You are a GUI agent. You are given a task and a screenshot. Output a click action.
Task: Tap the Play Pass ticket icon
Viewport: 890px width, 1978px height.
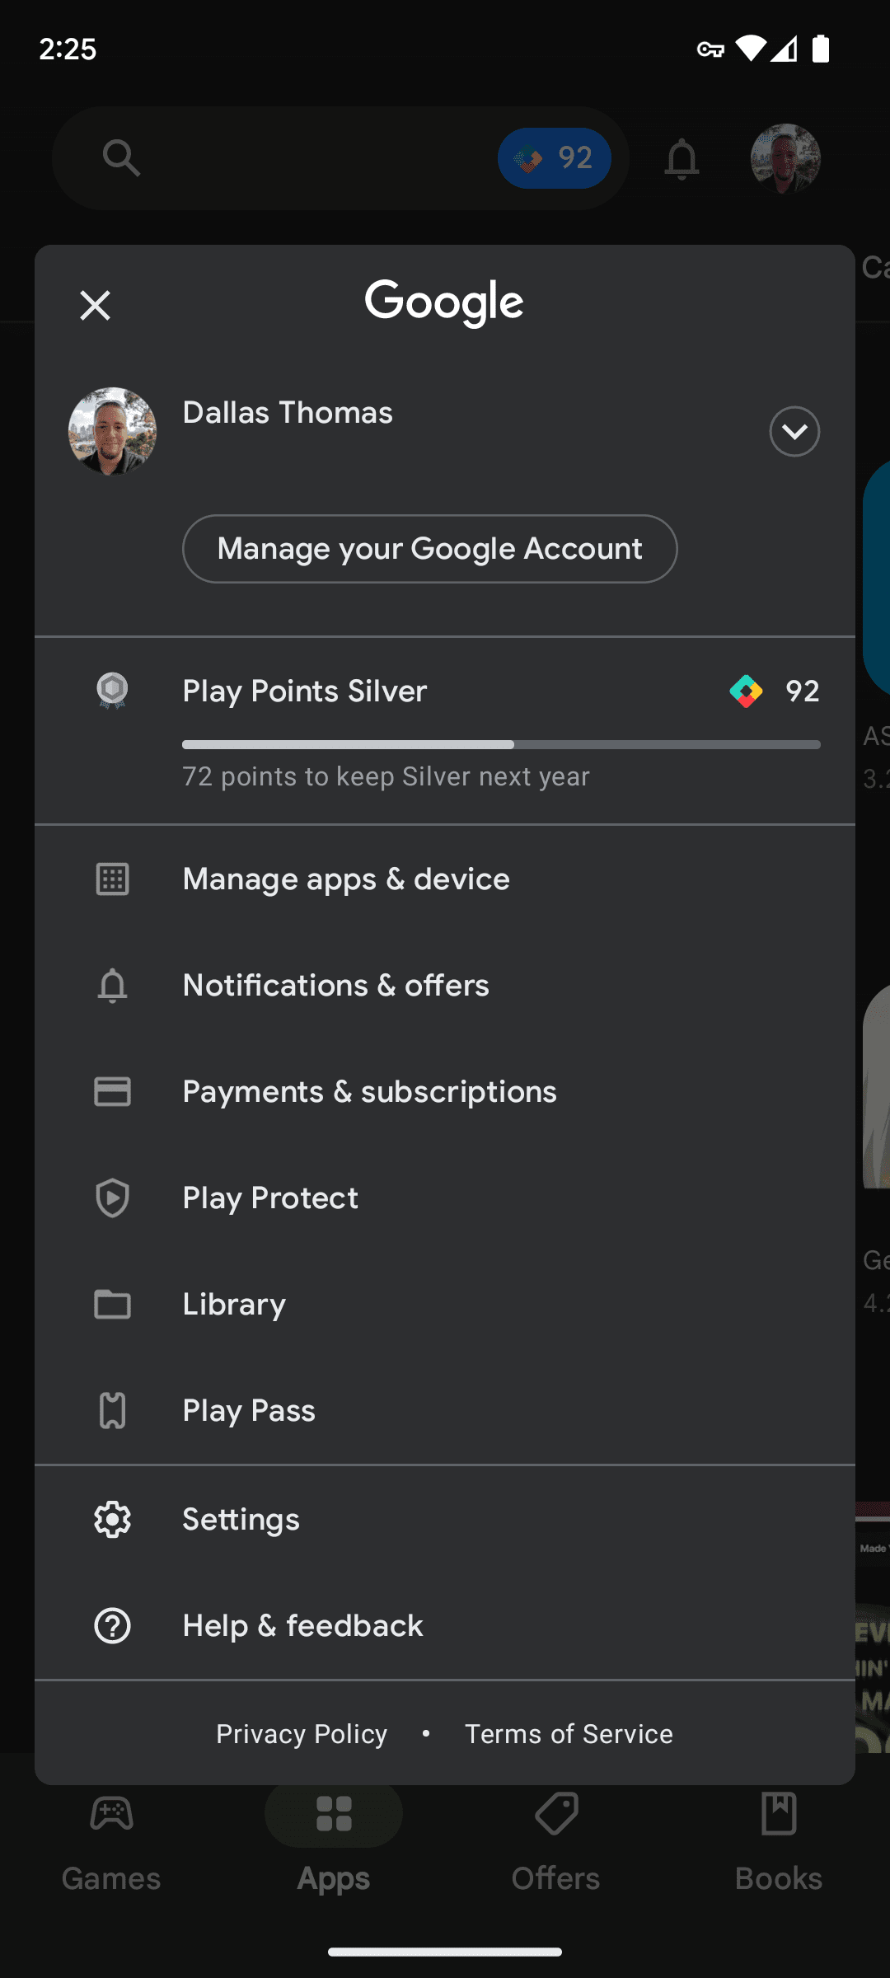[x=112, y=1411]
